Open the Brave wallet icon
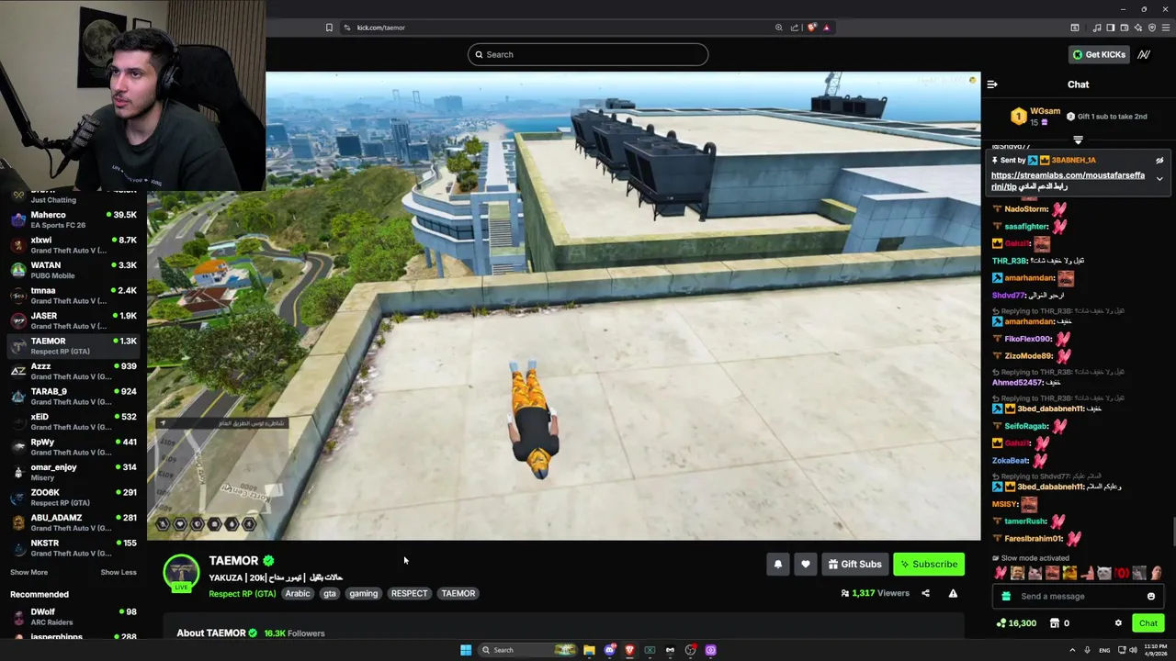This screenshot has height=661, width=1176. tap(1123, 28)
